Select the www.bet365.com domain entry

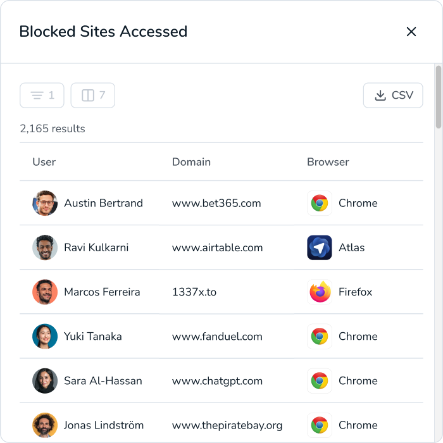point(216,203)
